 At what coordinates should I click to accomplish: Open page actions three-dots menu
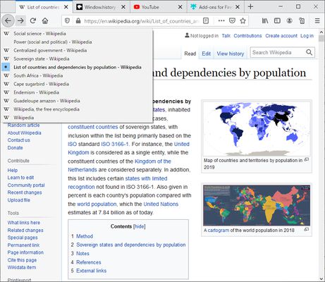pyautogui.click(x=221, y=21)
